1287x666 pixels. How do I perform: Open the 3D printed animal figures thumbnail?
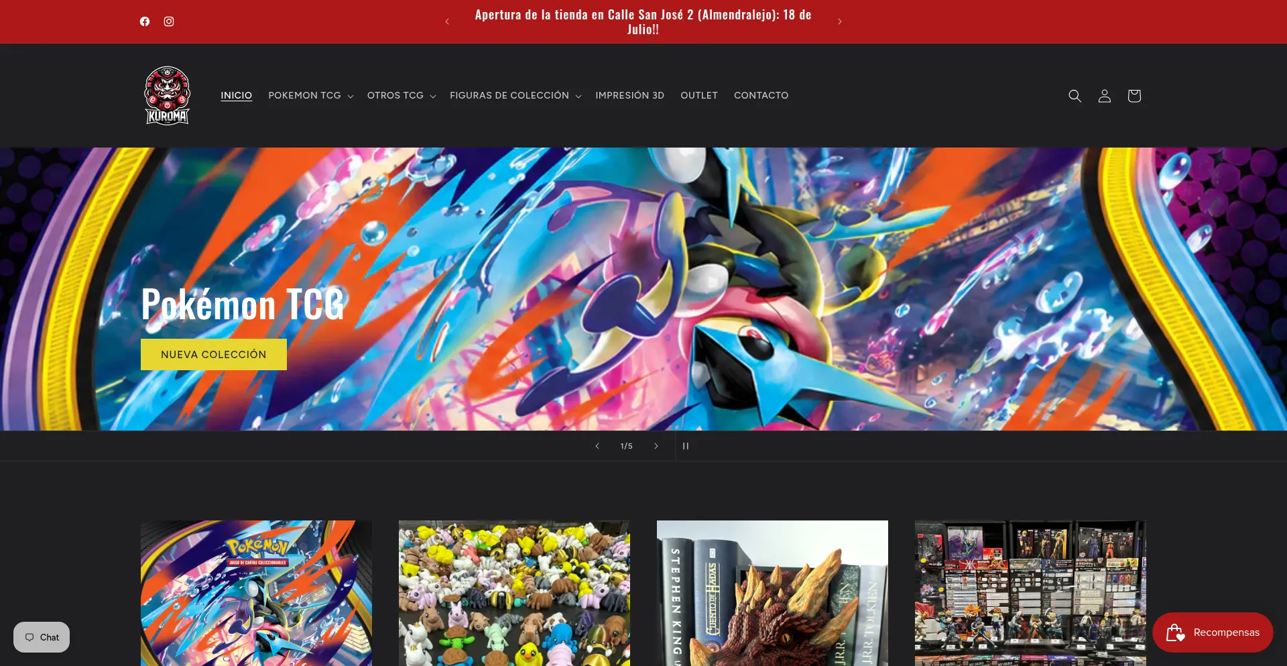tap(514, 593)
